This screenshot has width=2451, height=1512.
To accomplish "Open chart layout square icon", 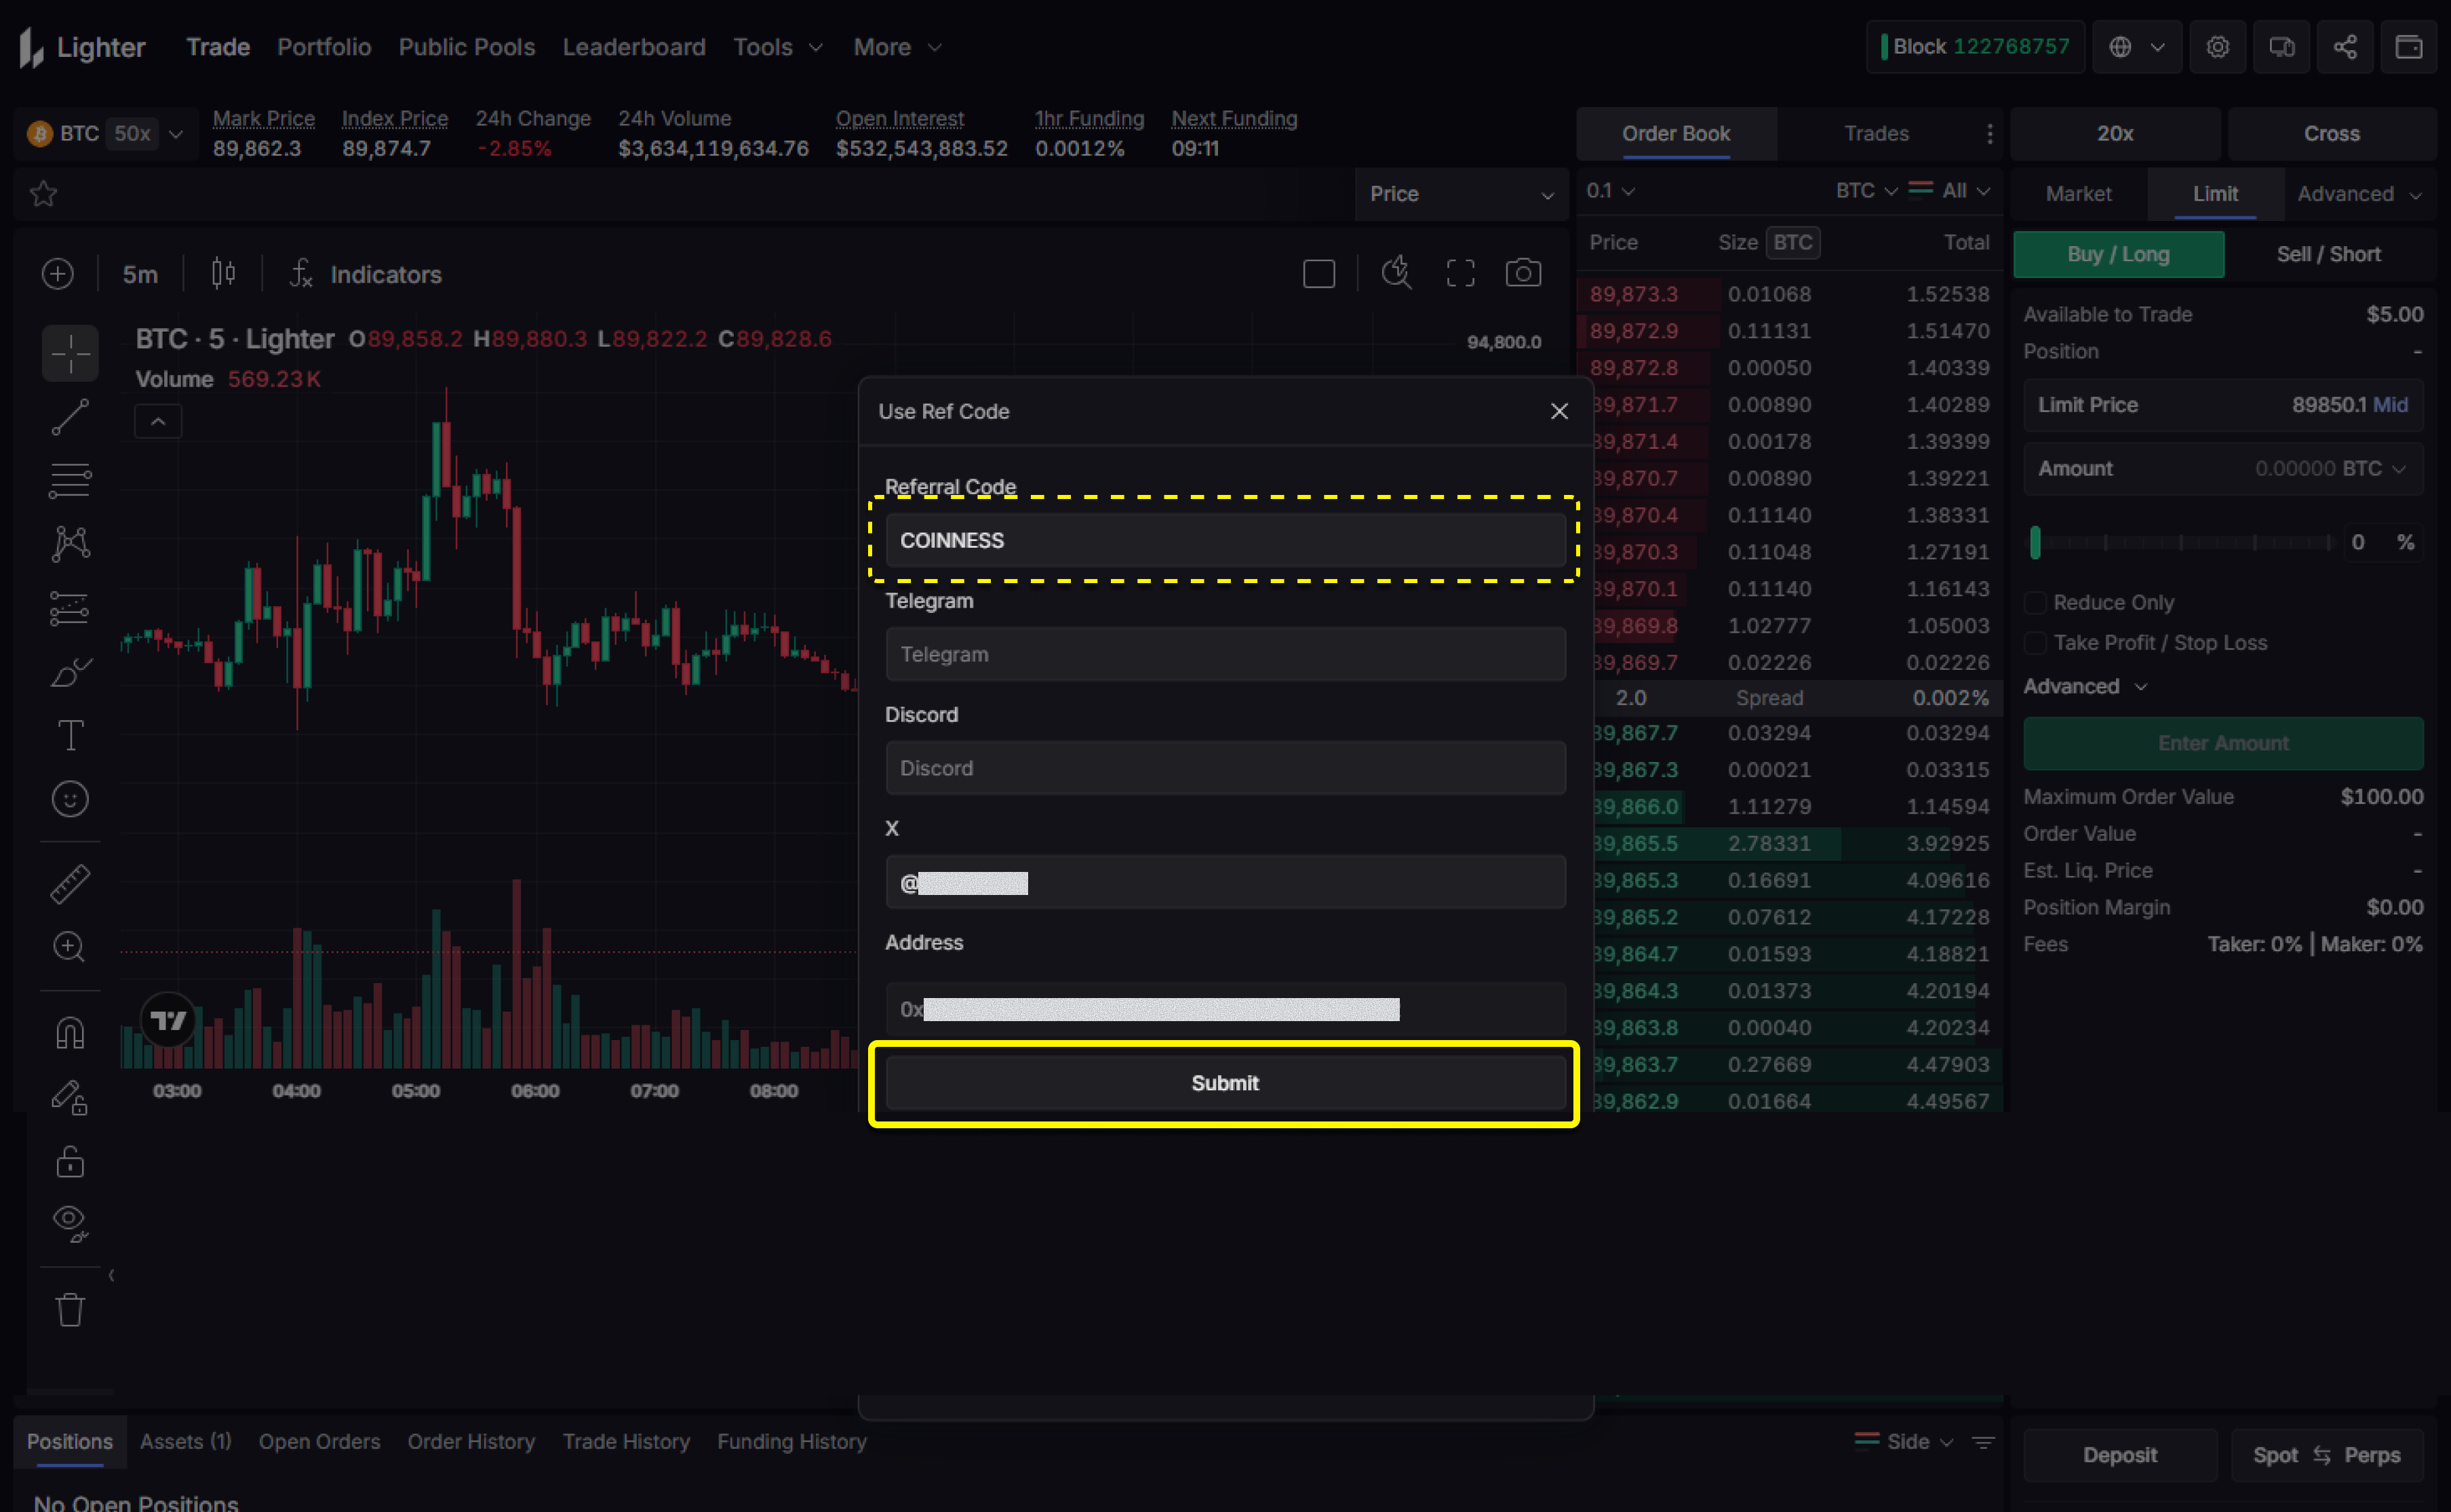I will point(1319,274).
